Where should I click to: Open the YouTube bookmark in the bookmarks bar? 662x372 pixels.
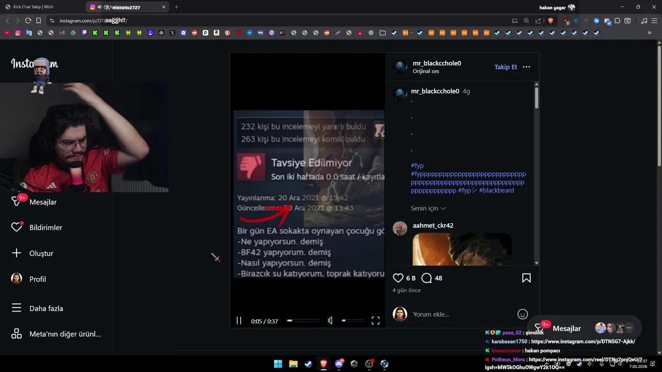[x=7, y=33]
